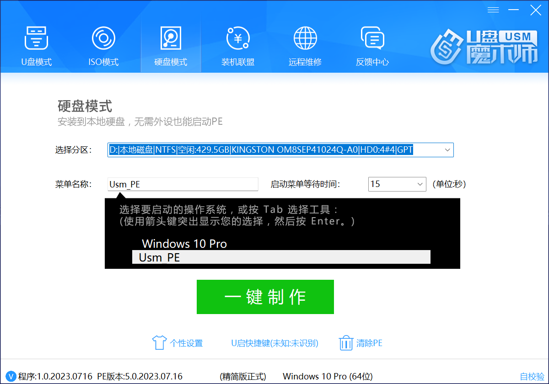Open the 装机联盟 yen icon
The image size is (549, 384).
click(x=238, y=38)
